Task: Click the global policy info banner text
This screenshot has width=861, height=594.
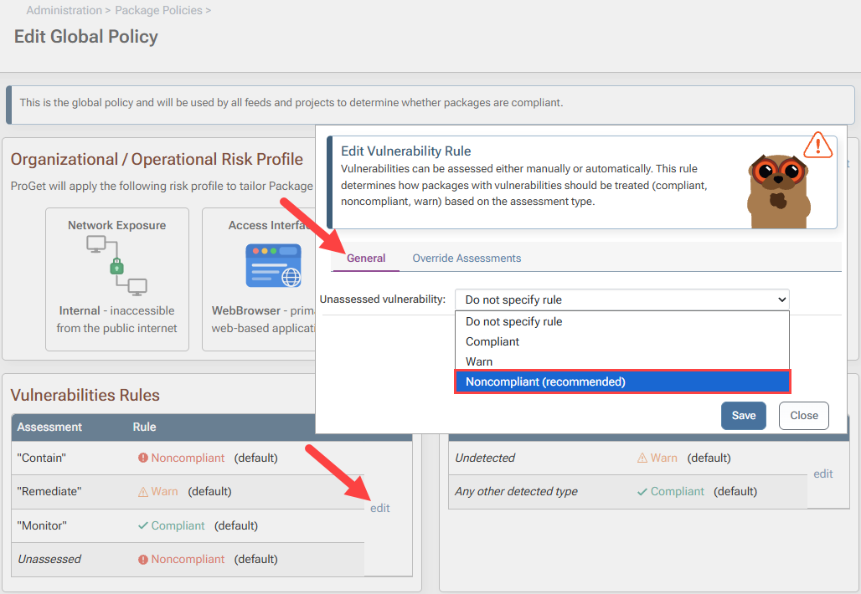Action: click(291, 103)
